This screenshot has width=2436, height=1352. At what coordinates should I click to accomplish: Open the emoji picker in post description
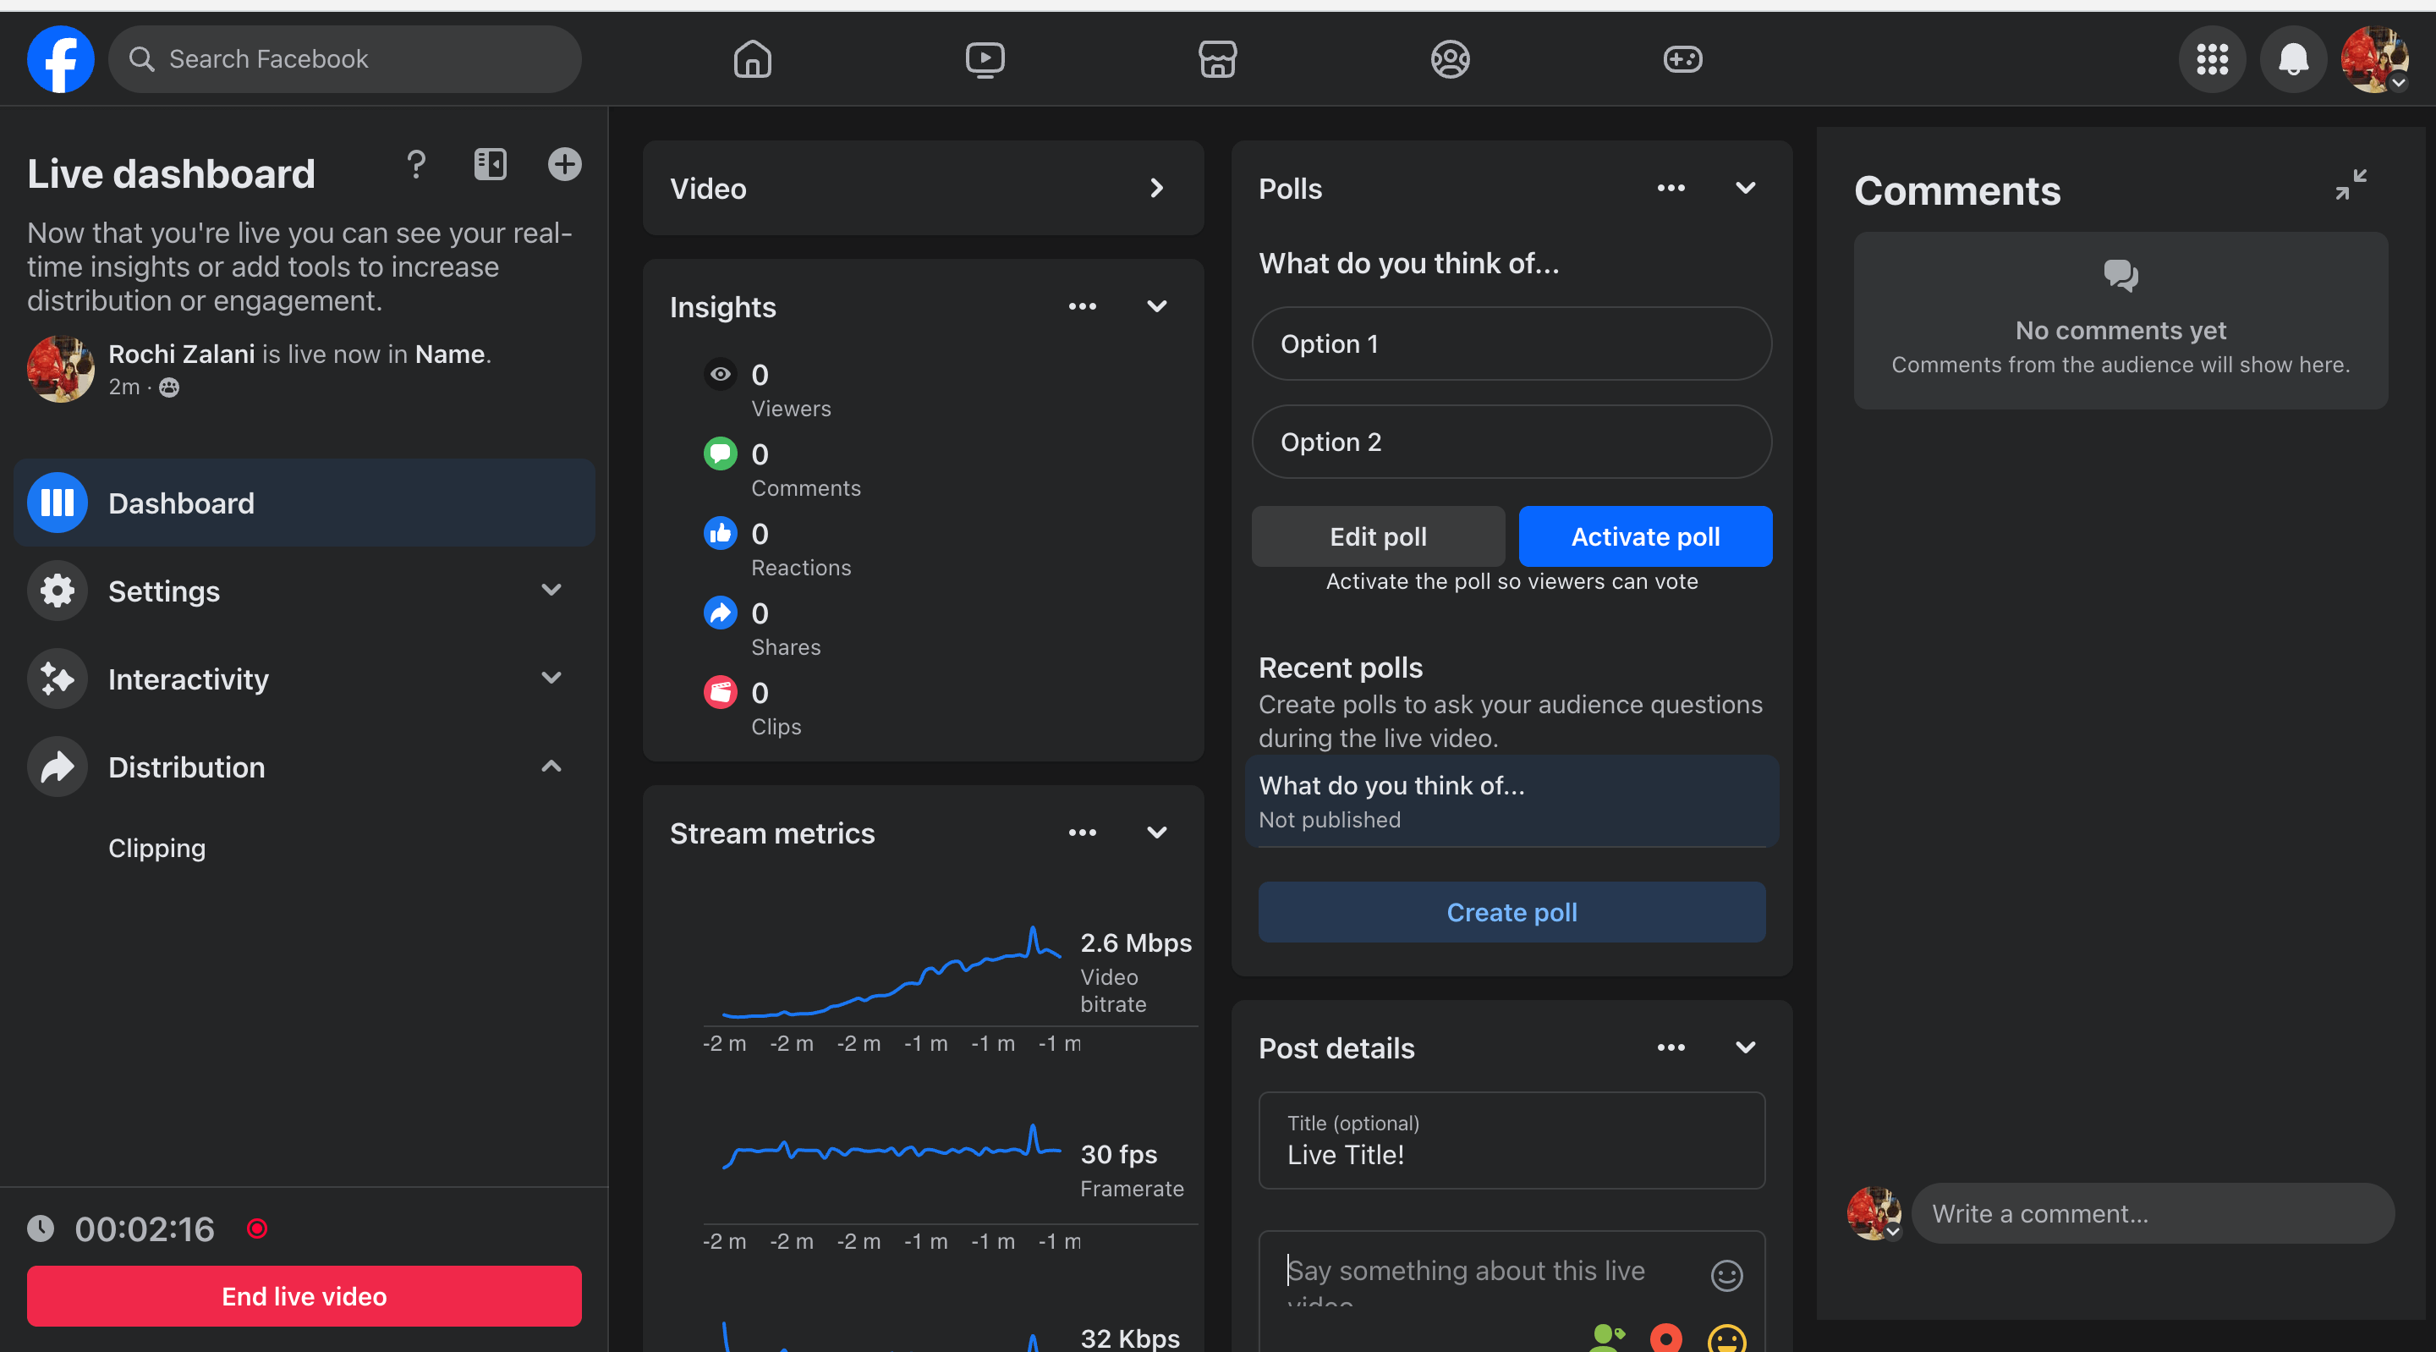tap(1726, 1274)
